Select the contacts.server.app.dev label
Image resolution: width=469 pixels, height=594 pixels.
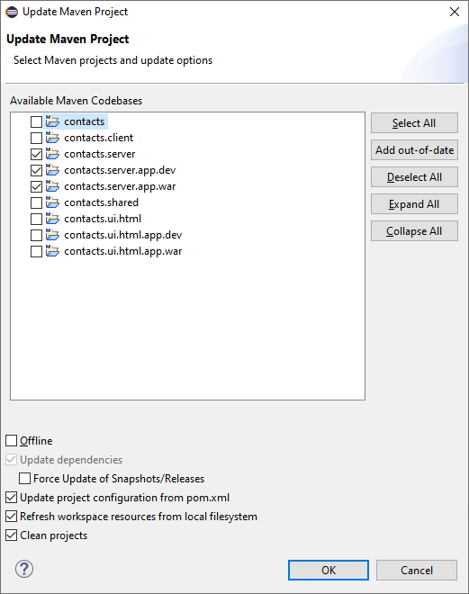[x=120, y=170]
